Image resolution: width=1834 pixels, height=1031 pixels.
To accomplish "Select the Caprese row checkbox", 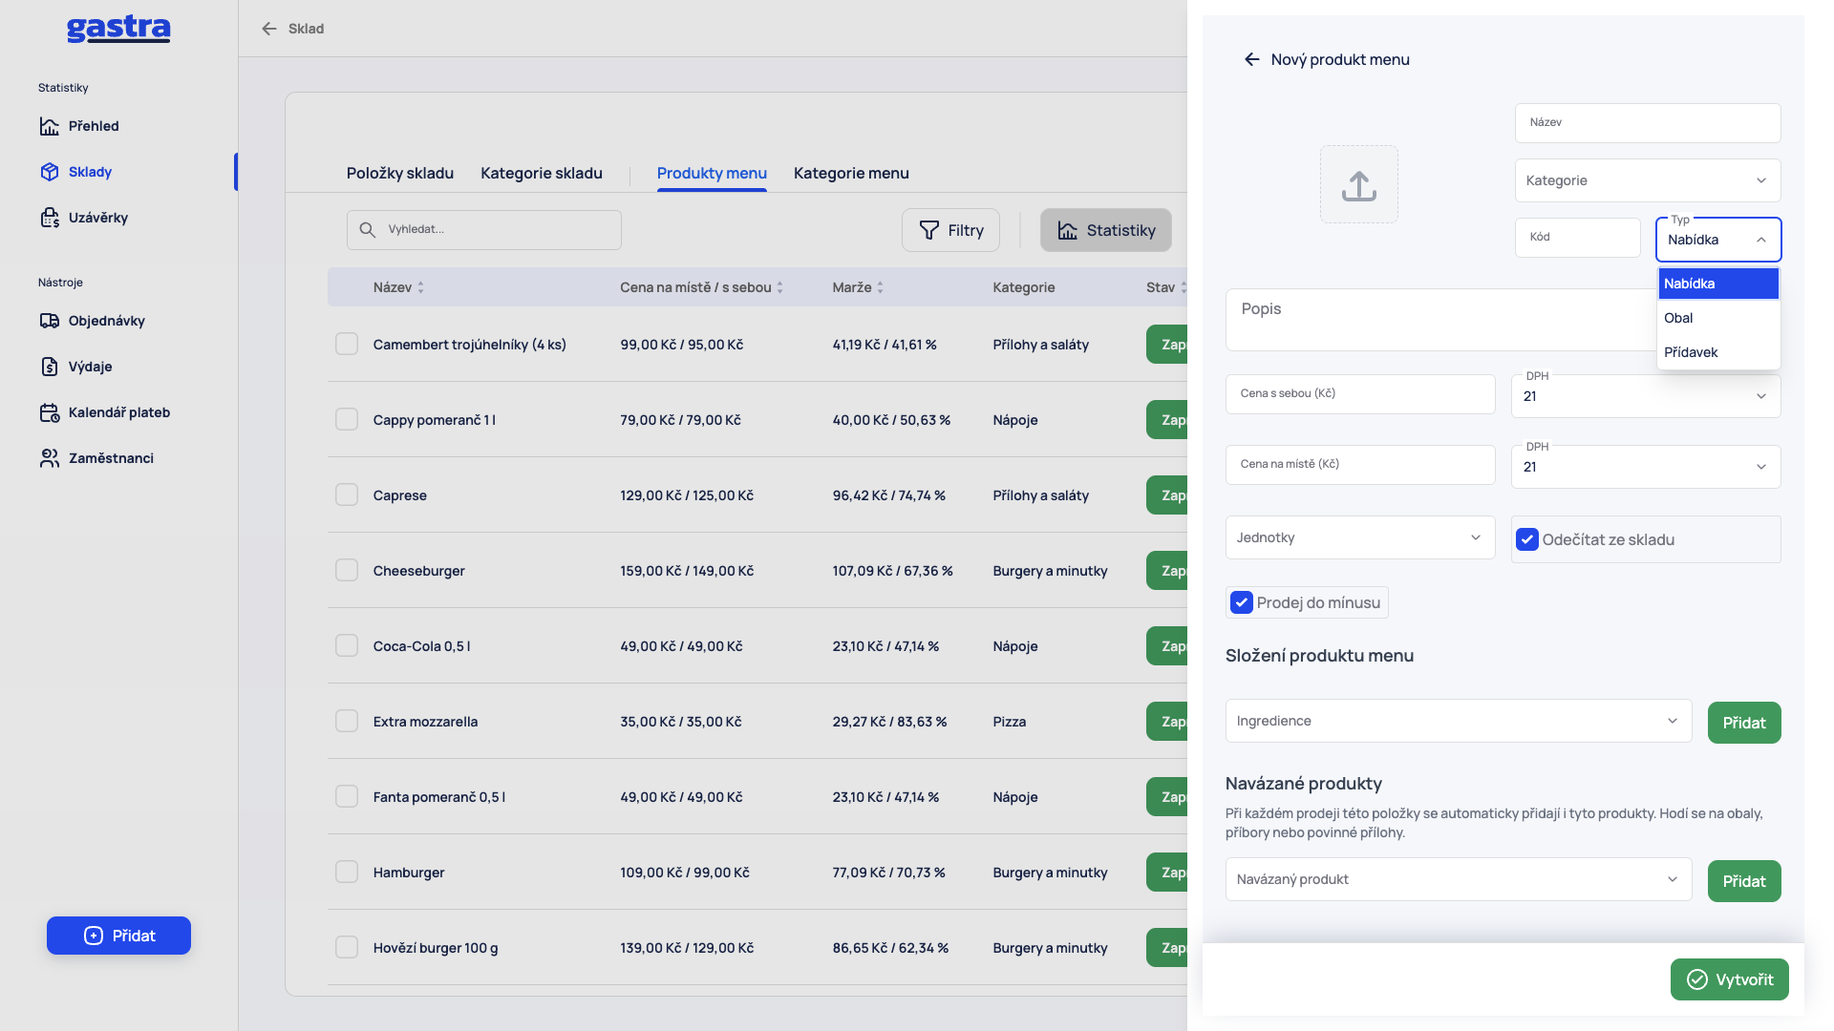I will pos(347,494).
